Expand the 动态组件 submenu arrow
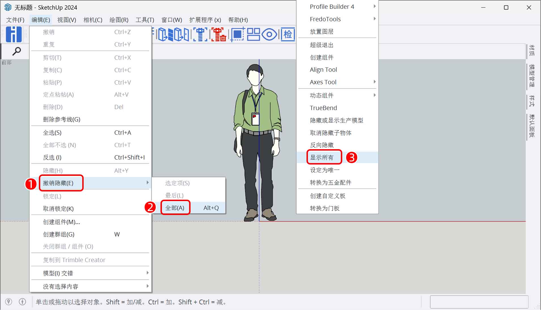This screenshot has height=310, width=541. [x=375, y=95]
